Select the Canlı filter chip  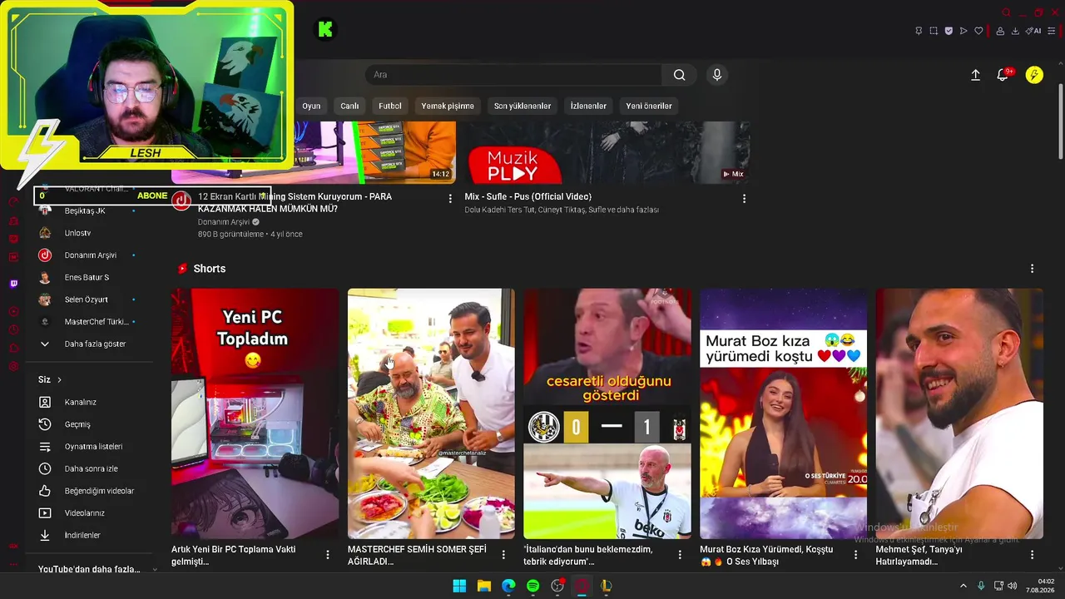point(349,106)
